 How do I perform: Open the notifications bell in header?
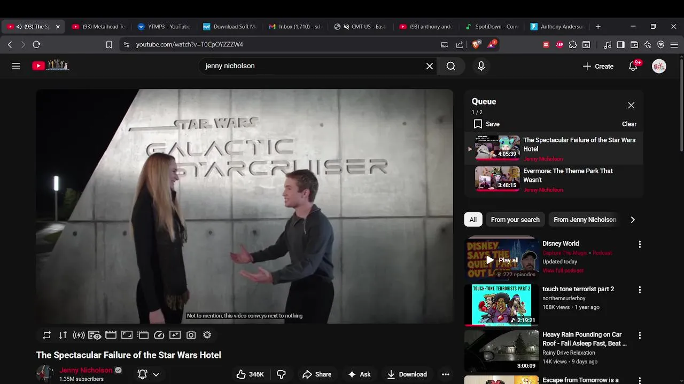[633, 66]
